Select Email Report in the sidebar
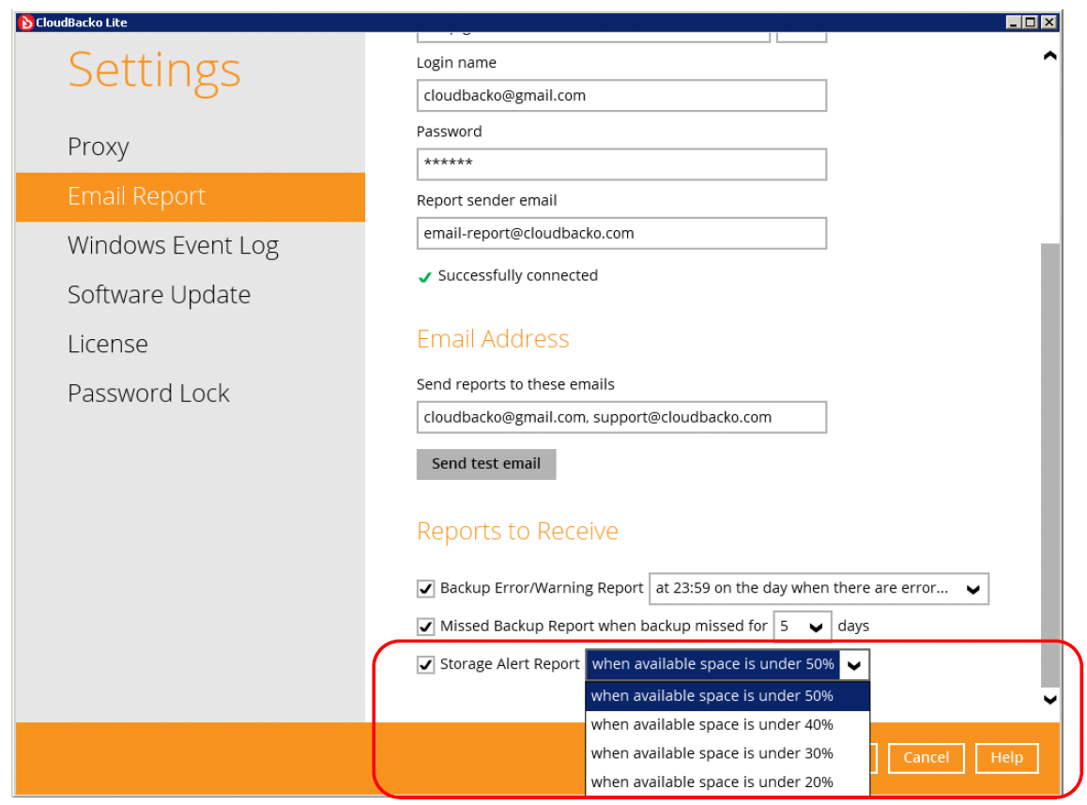 pyautogui.click(x=191, y=196)
